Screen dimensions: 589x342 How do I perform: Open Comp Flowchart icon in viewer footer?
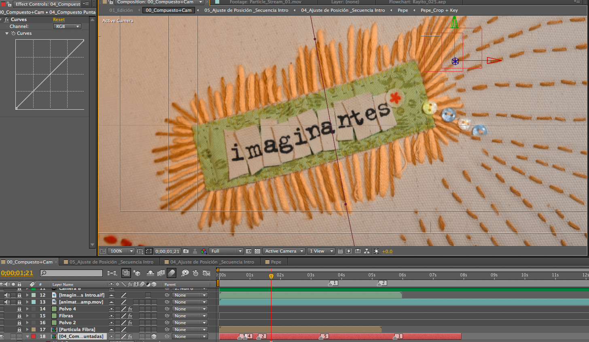[367, 251]
